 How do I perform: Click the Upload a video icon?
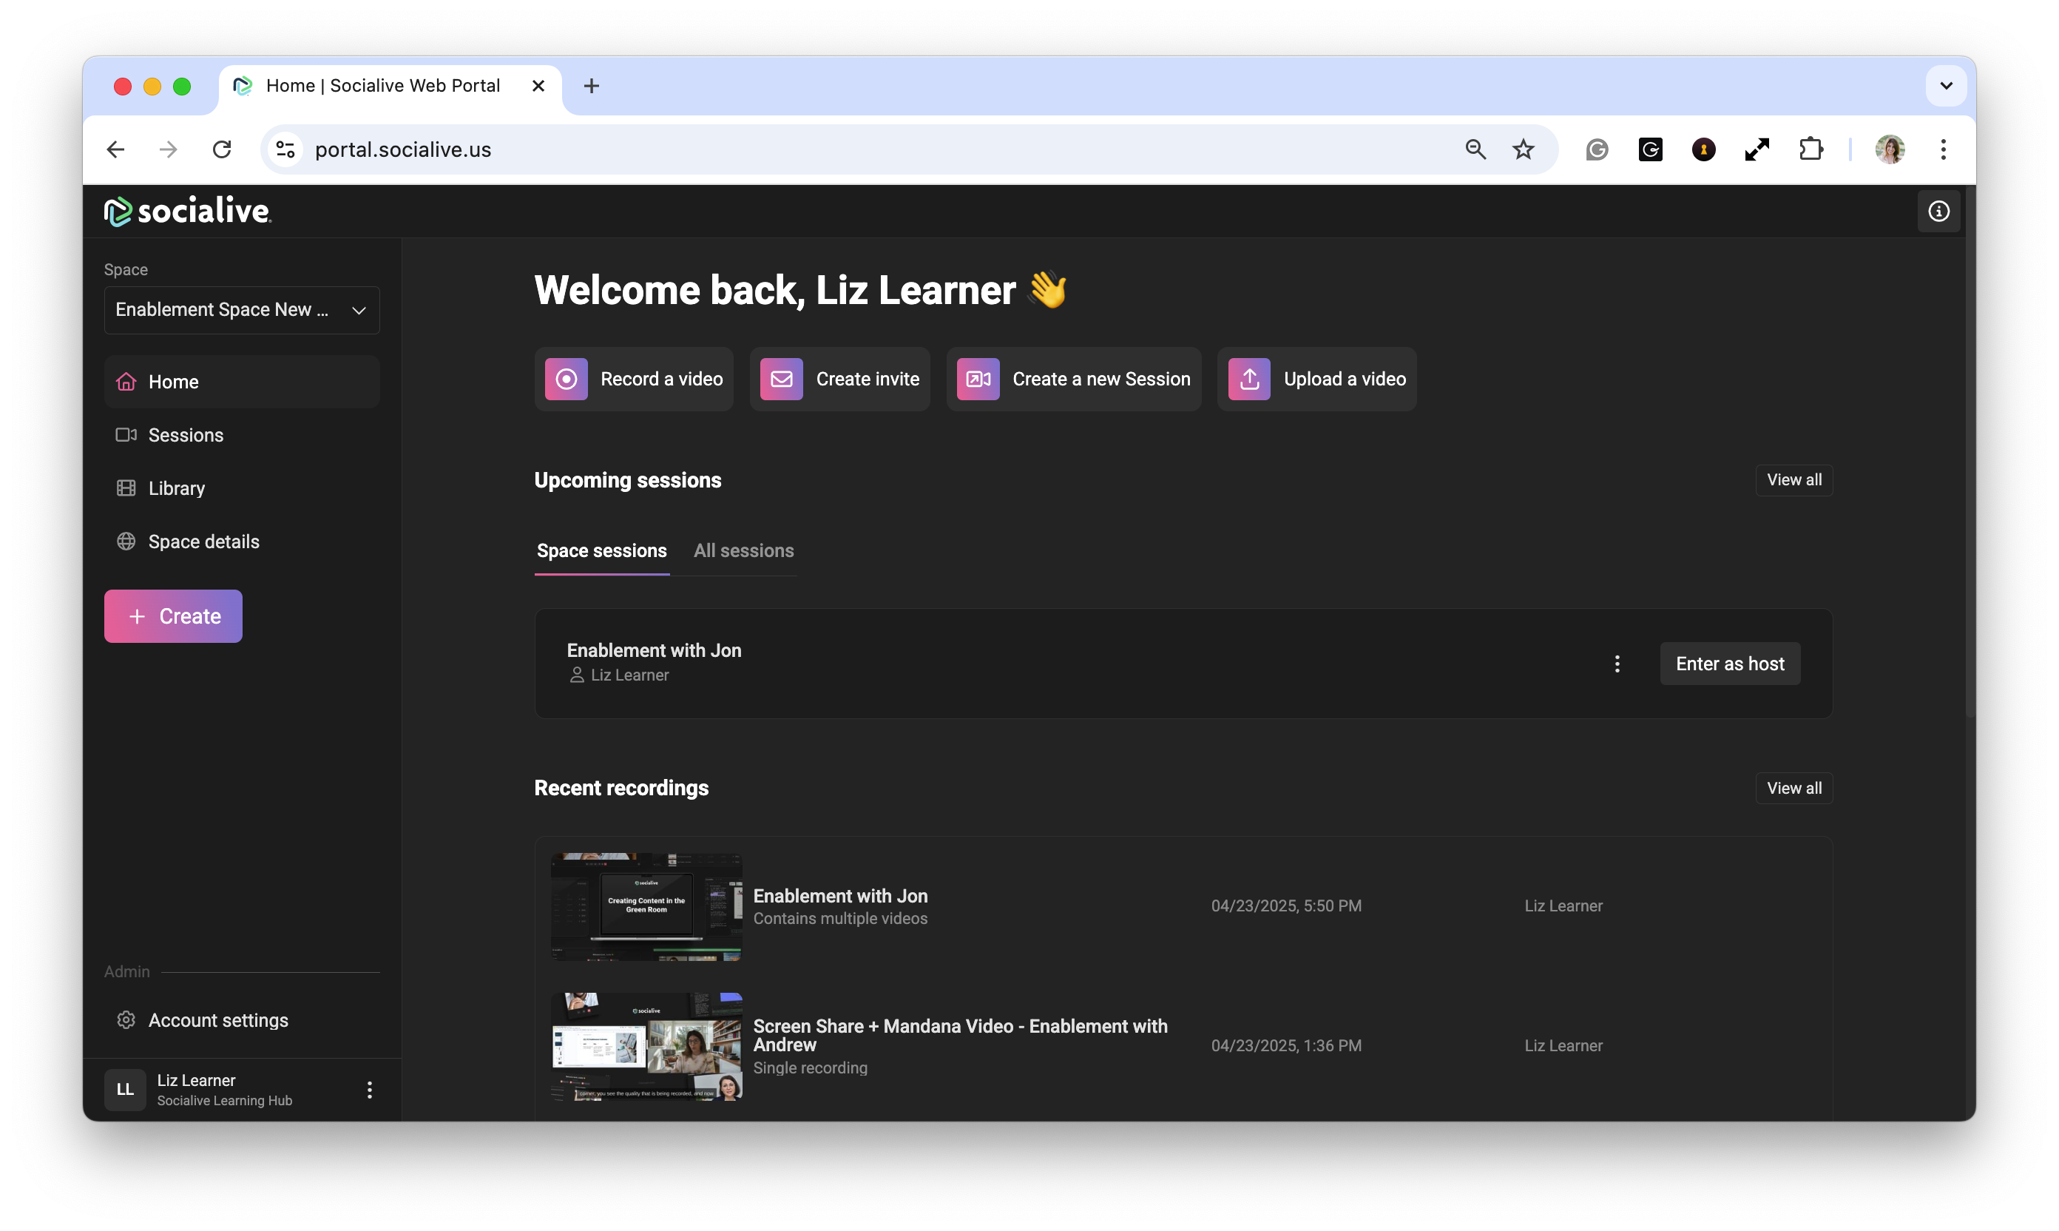tap(1249, 379)
